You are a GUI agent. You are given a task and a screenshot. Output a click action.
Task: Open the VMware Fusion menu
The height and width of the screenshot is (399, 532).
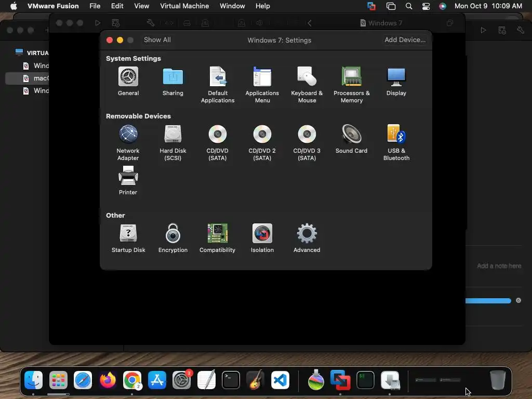pyautogui.click(x=53, y=6)
